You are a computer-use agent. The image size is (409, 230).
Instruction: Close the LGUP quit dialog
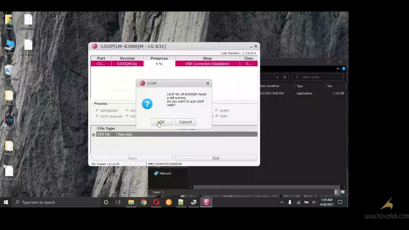(208, 83)
